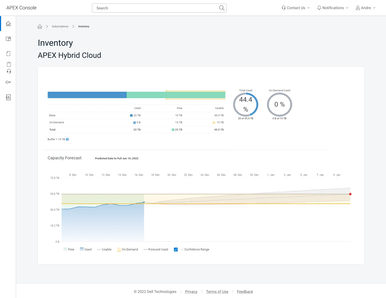The height and width of the screenshot is (298, 386).
Task: Click the Base usable 30.0 TB cell
Action: 219,115
